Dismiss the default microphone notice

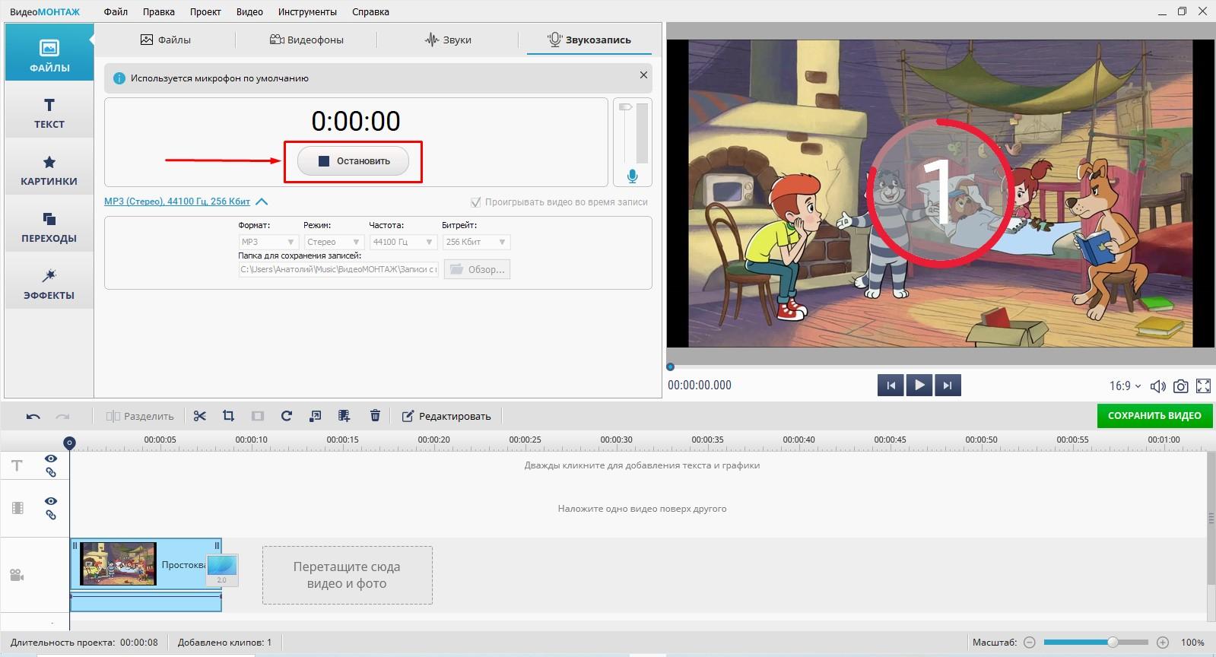[643, 75]
